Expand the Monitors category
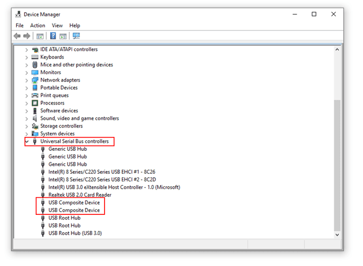This screenshot has height=266, width=363. point(27,72)
